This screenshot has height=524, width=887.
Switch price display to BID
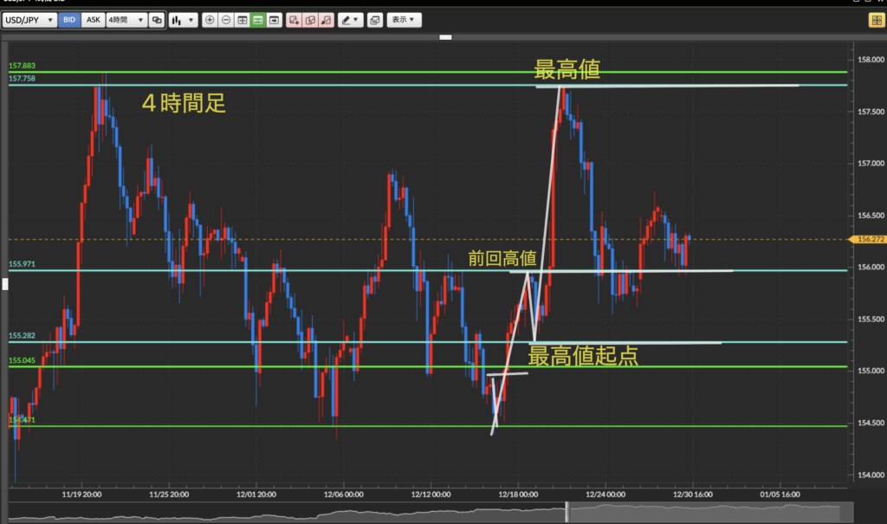69,20
